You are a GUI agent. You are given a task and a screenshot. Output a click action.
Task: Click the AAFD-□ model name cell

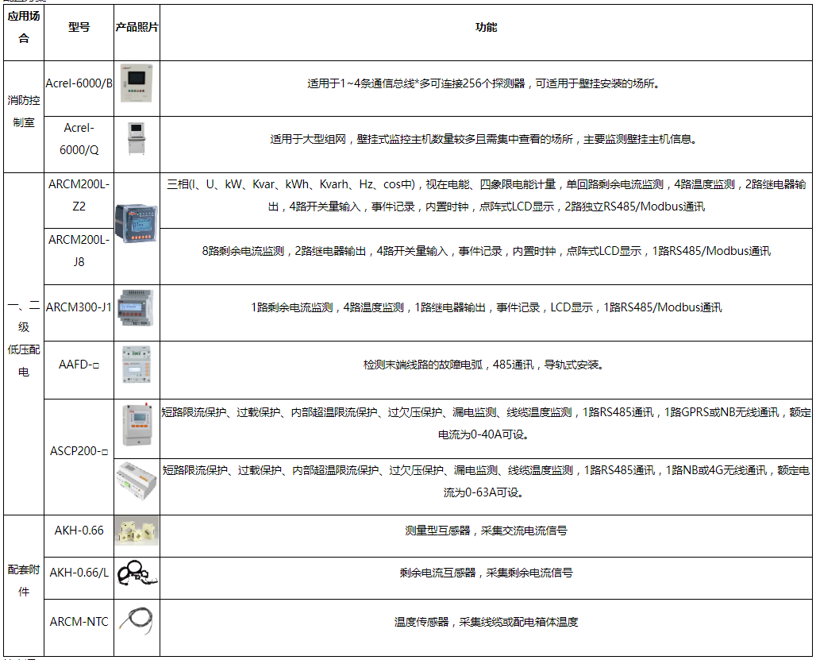(79, 370)
